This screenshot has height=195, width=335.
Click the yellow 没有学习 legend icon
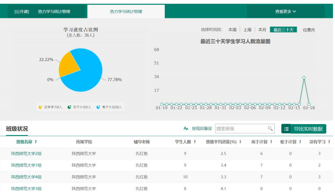(41, 107)
